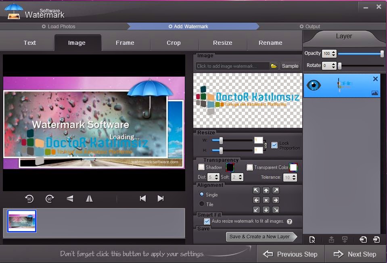This screenshot has width=387, height=263.
Task: Click the proportion lock chain icon
Action: click(x=266, y=145)
